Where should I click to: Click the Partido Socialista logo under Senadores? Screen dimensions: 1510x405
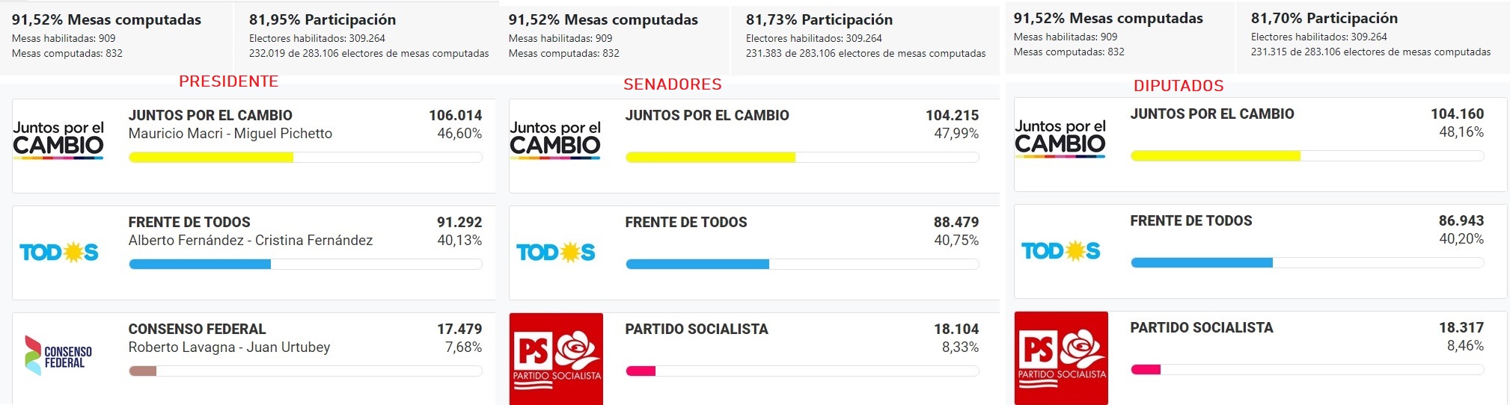[556, 359]
